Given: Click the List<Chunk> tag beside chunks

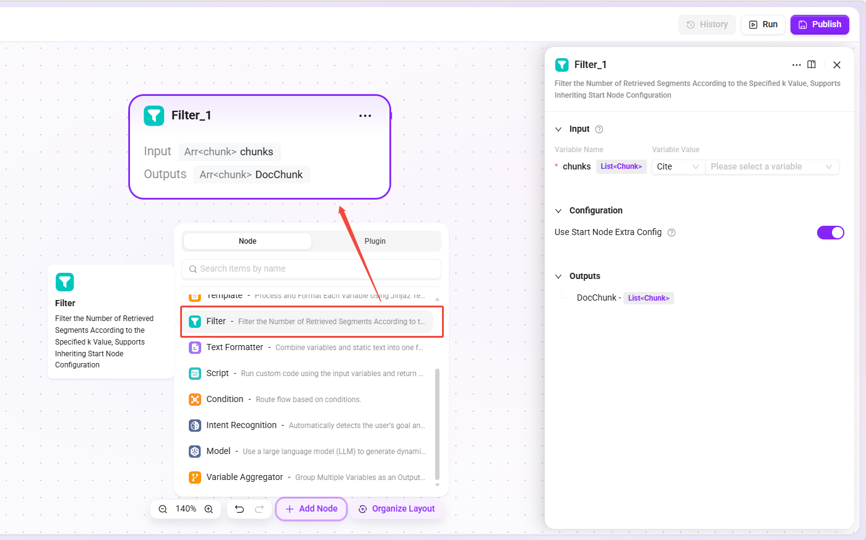Looking at the screenshot, I should (x=621, y=167).
